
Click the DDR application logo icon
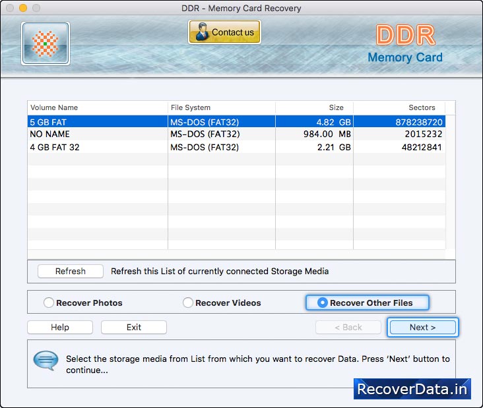46,44
